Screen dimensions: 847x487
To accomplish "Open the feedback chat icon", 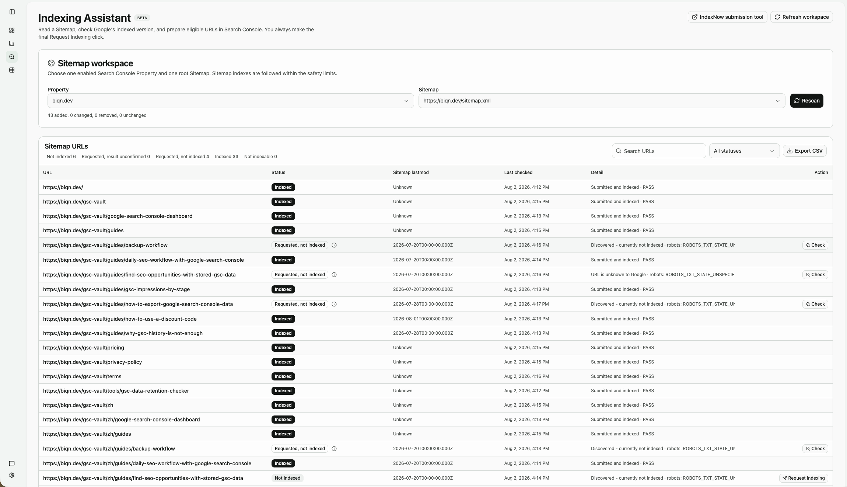I will [x=12, y=463].
